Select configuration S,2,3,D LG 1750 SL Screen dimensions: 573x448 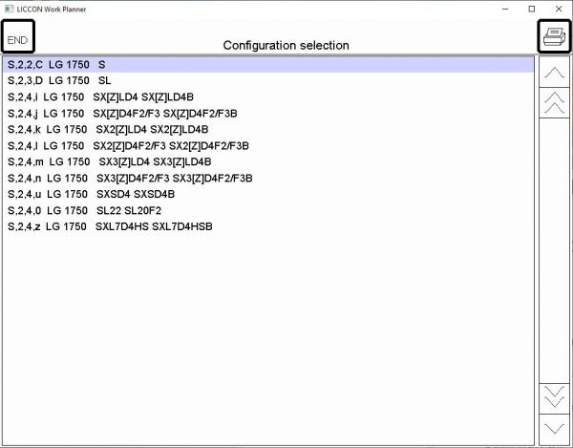(268, 81)
